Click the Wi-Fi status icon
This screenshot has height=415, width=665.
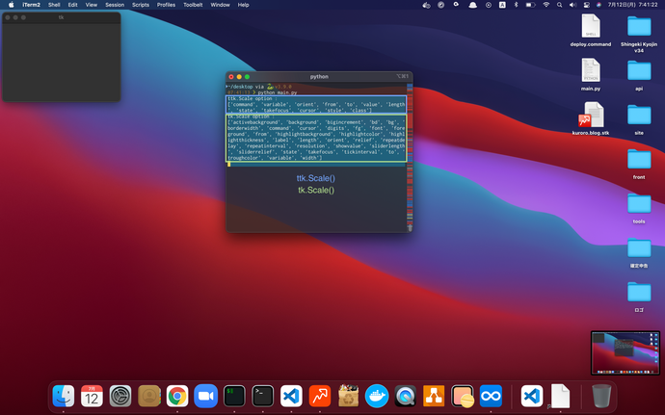(x=545, y=5)
